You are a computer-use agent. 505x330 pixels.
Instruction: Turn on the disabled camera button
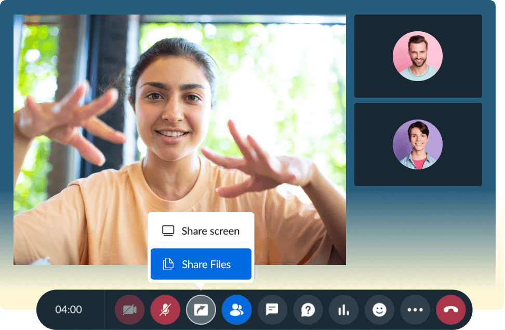pos(129,310)
